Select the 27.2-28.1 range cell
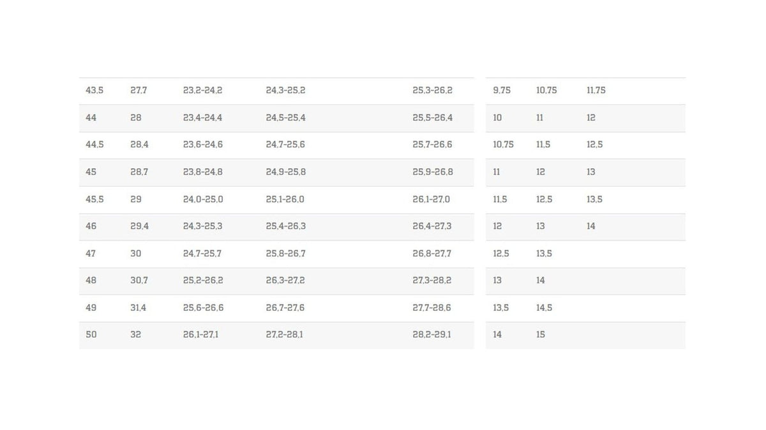766x430 pixels. pyautogui.click(x=284, y=334)
